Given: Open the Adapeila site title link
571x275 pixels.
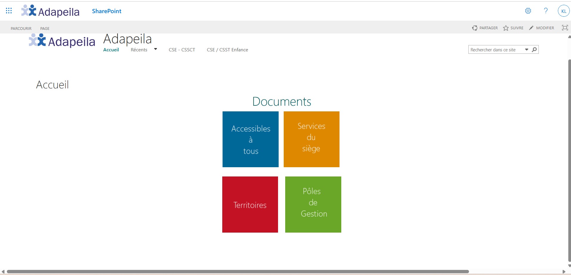Looking at the screenshot, I should (x=127, y=39).
